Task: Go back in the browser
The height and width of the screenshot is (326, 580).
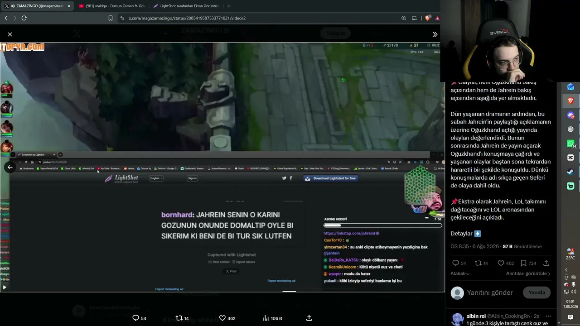Action: tap(6, 18)
